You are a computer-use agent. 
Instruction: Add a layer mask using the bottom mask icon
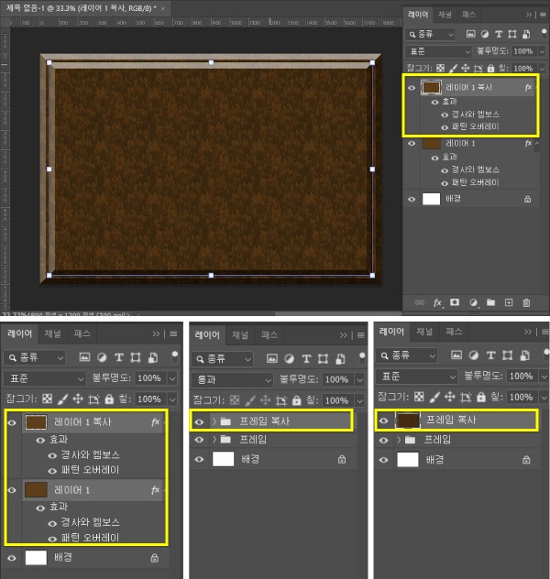pos(455,302)
